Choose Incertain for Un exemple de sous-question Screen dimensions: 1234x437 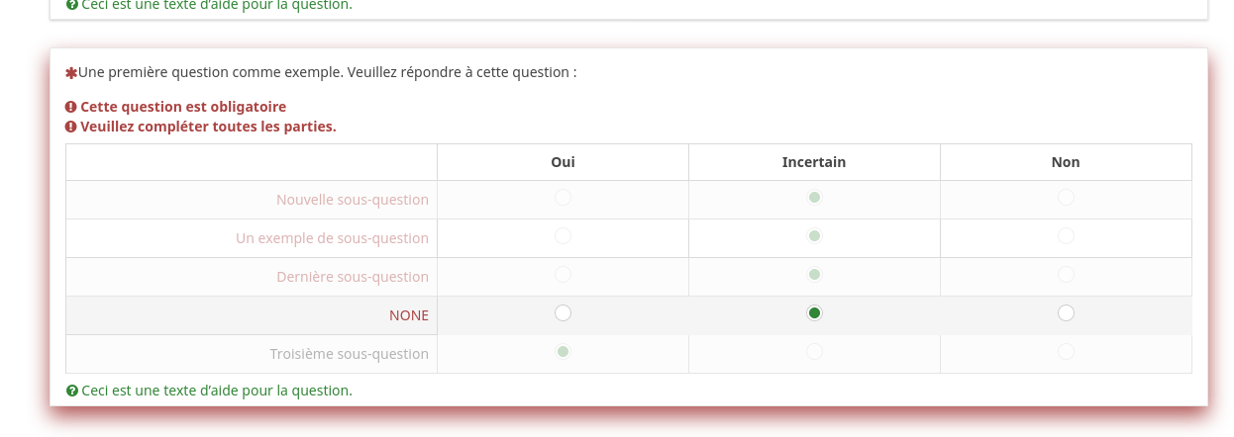pos(814,236)
